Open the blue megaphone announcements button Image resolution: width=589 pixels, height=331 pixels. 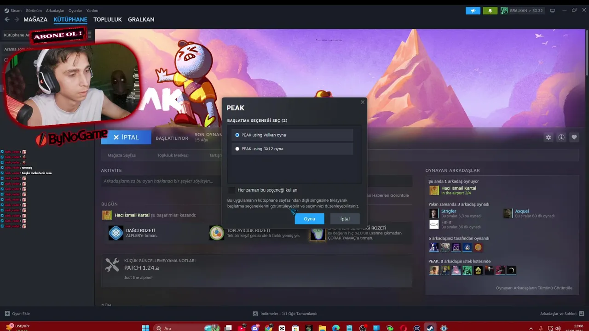473,11
